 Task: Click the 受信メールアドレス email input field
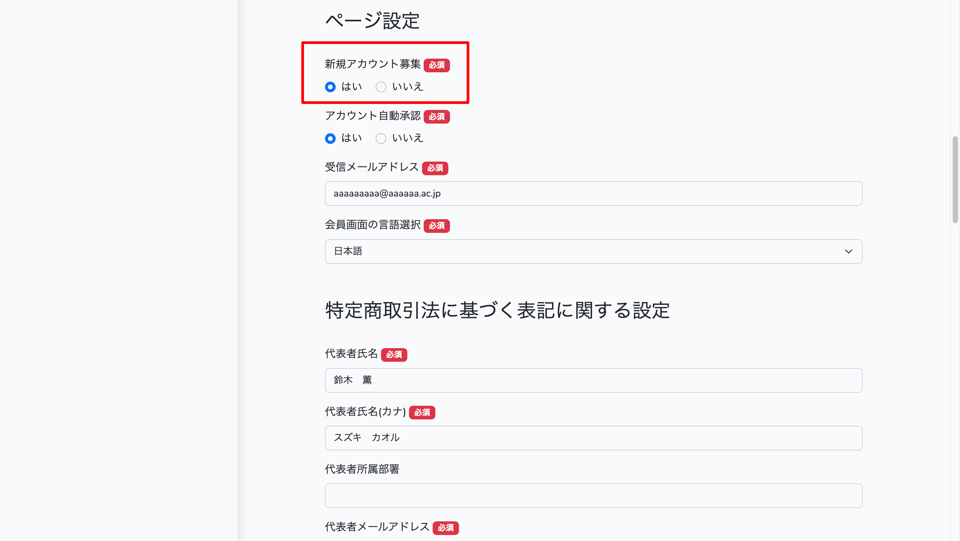coord(593,194)
